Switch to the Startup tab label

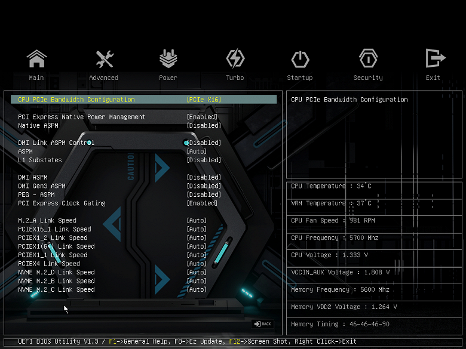[x=299, y=78]
